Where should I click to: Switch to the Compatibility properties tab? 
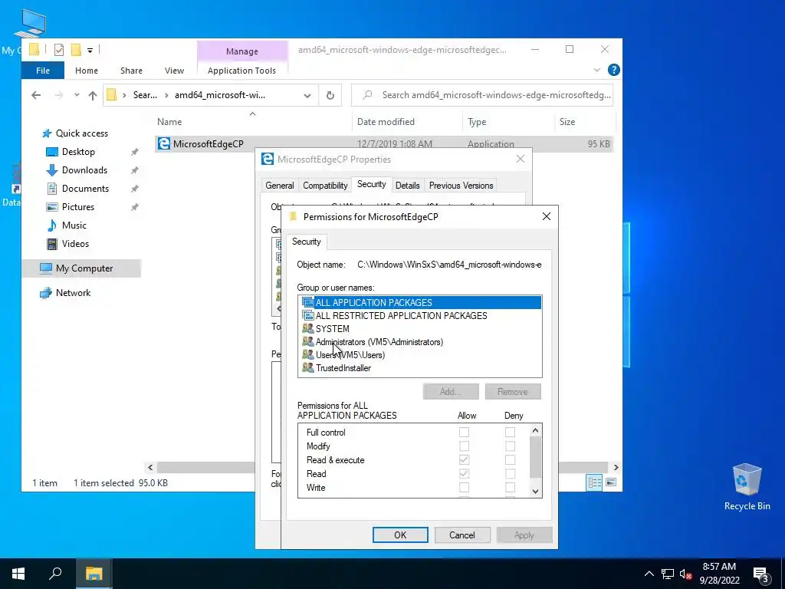point(325,186)
